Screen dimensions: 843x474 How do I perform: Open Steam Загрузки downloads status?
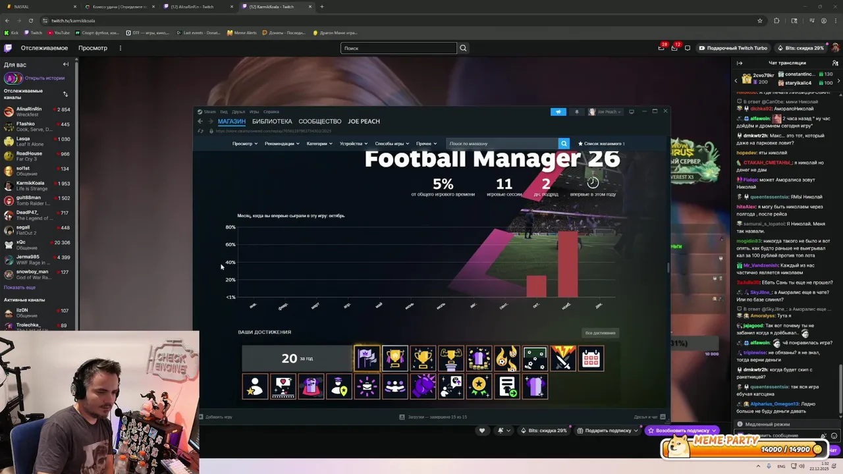pos(433,417)
